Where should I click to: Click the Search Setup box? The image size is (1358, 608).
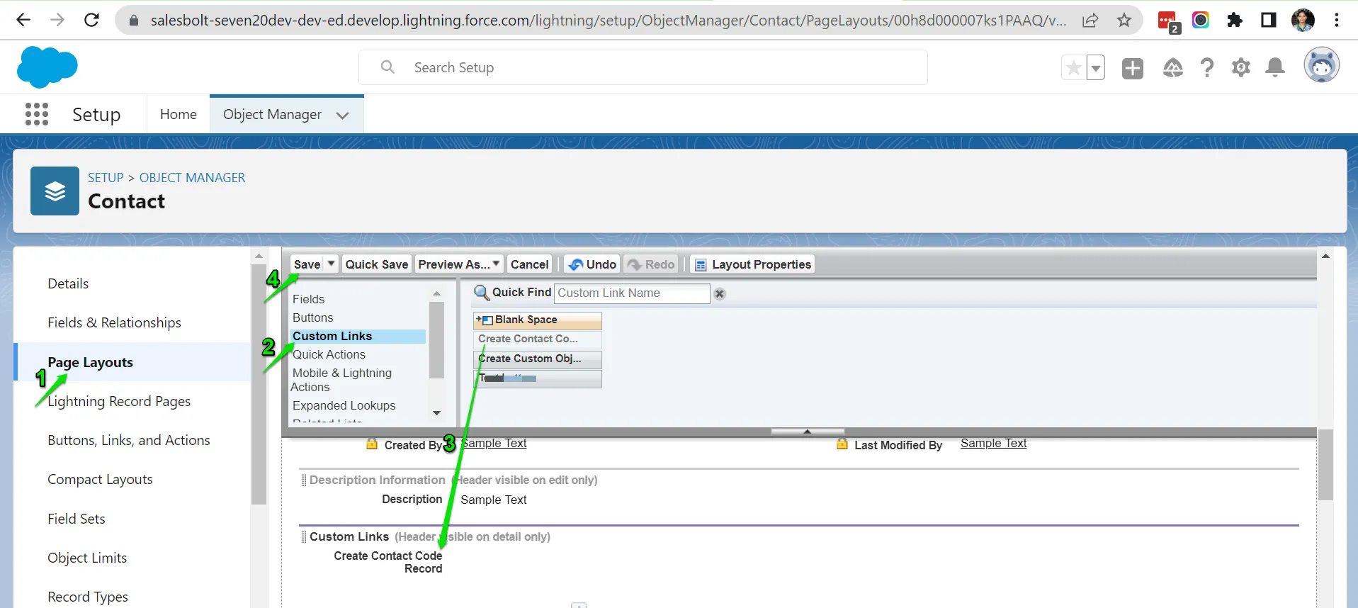point(643,67)
